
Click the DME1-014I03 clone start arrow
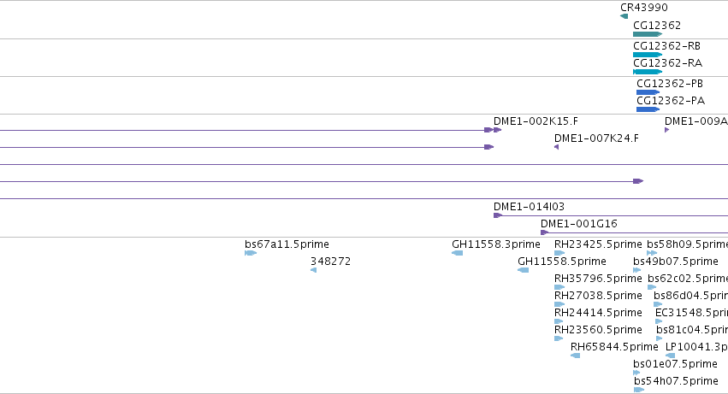click(498, 215)
